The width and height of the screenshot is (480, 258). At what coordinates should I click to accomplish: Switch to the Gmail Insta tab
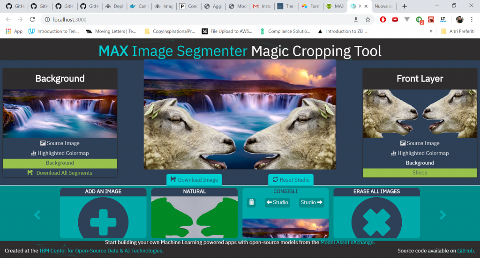pos(262,6)
